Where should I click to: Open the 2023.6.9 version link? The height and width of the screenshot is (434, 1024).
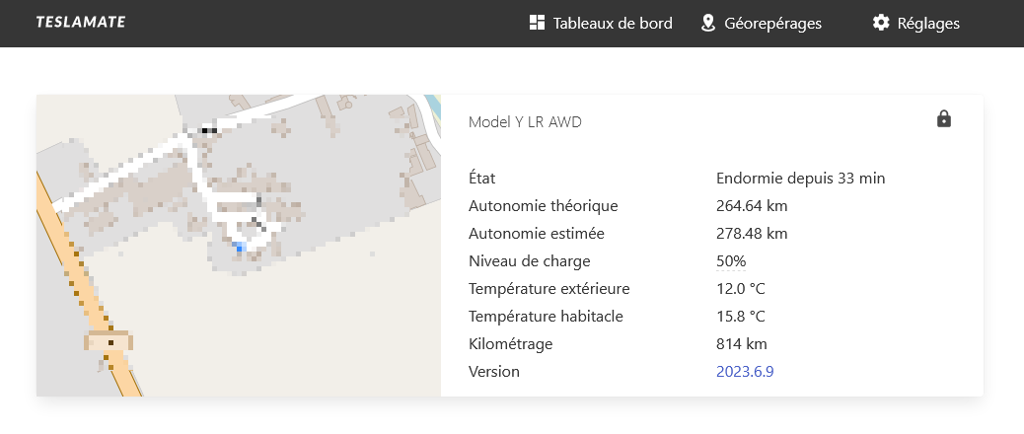click(x=745, y=371)
